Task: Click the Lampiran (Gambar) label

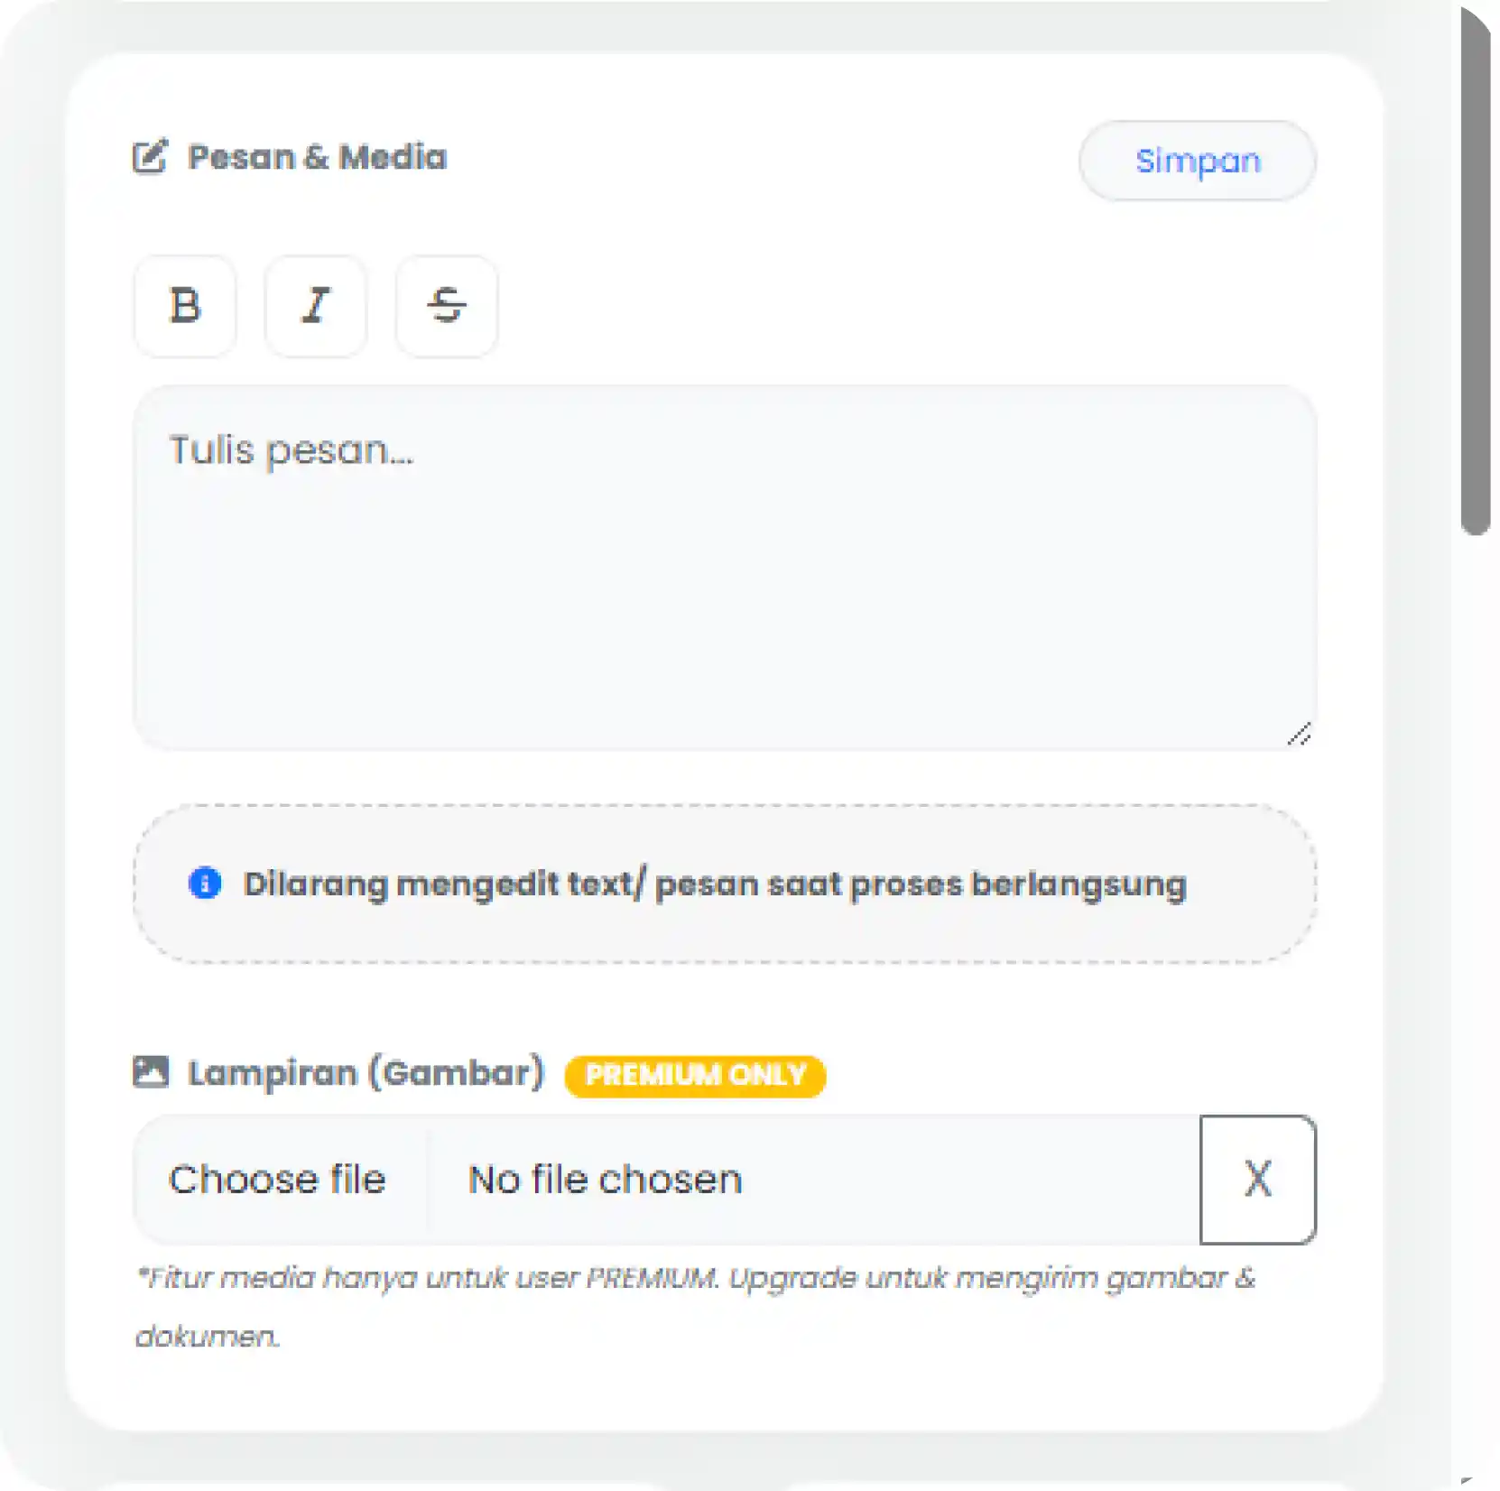Action: [366, 1072]
